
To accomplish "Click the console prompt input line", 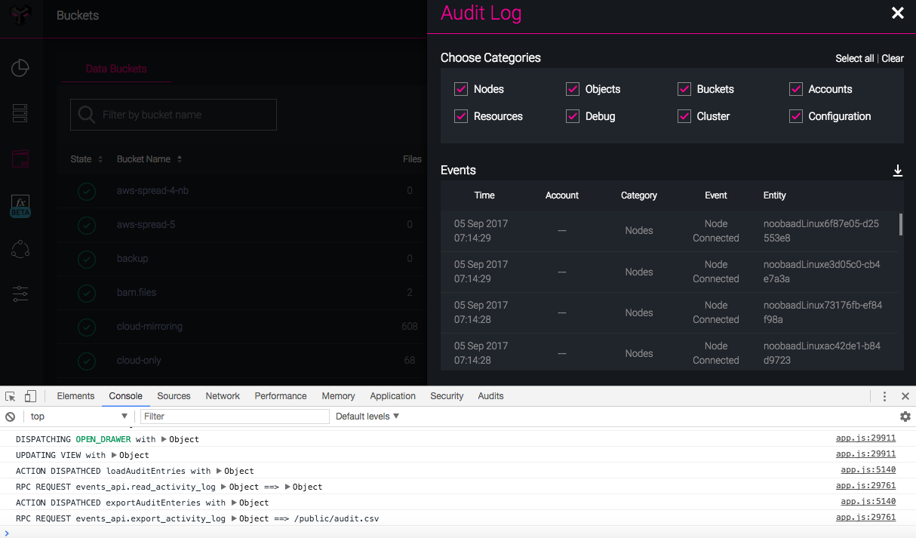I will (458, 533).
